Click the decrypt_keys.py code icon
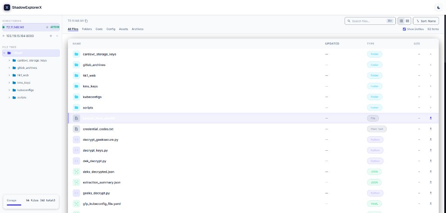This screenshot has width=446, height=213. (x=76, y=150)
